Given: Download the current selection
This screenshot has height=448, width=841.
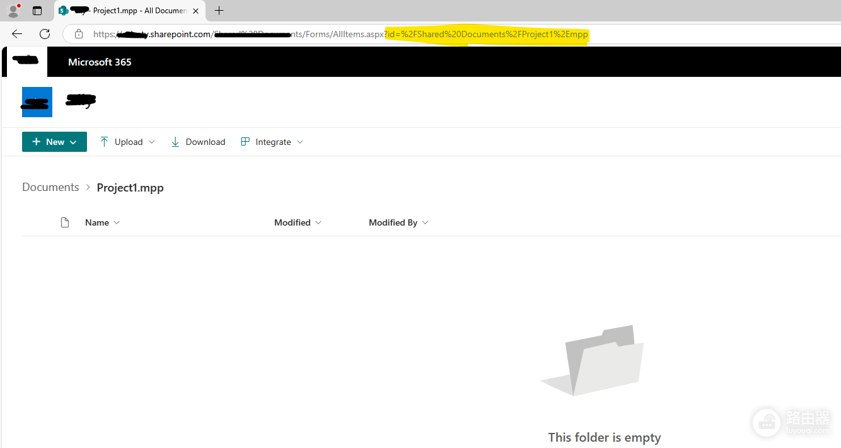Looking at the screenshot, I should pos(198,142).
